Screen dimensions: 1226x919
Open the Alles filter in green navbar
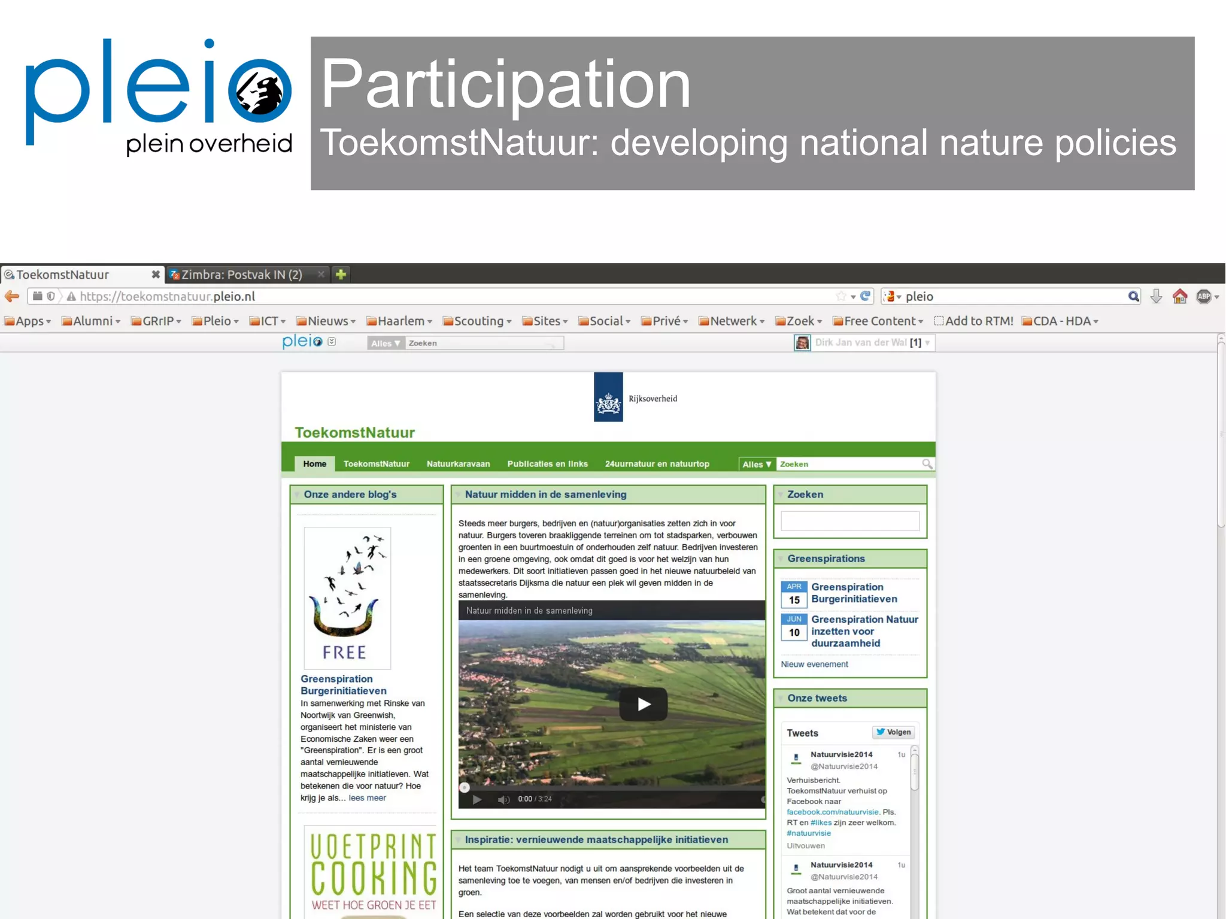pyautogui.click(x=757, y=464)
